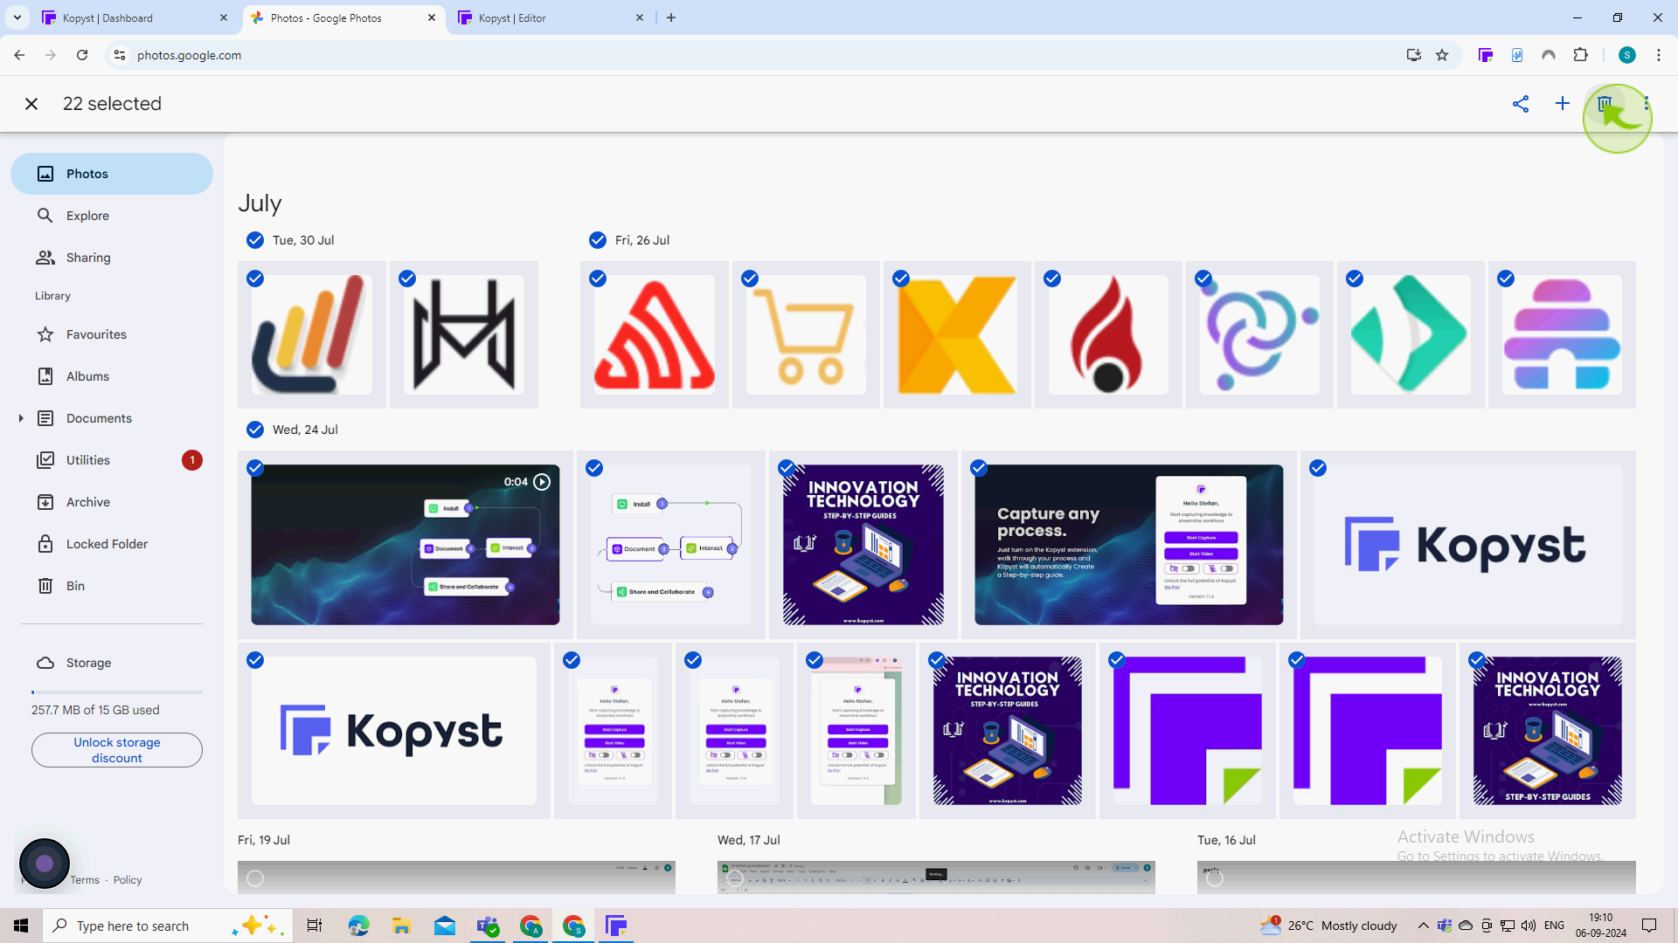
Task: Close the Photos - Google Photos tab
Action: coord(432,17)
